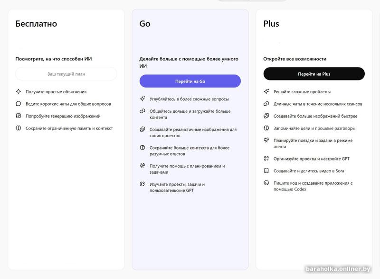Image resolution: width=380 pixels, height=279 pixels.
Task: Click the agent icon by 'Планируйте поездки и задачи'
Action: [x=266, y=140]
